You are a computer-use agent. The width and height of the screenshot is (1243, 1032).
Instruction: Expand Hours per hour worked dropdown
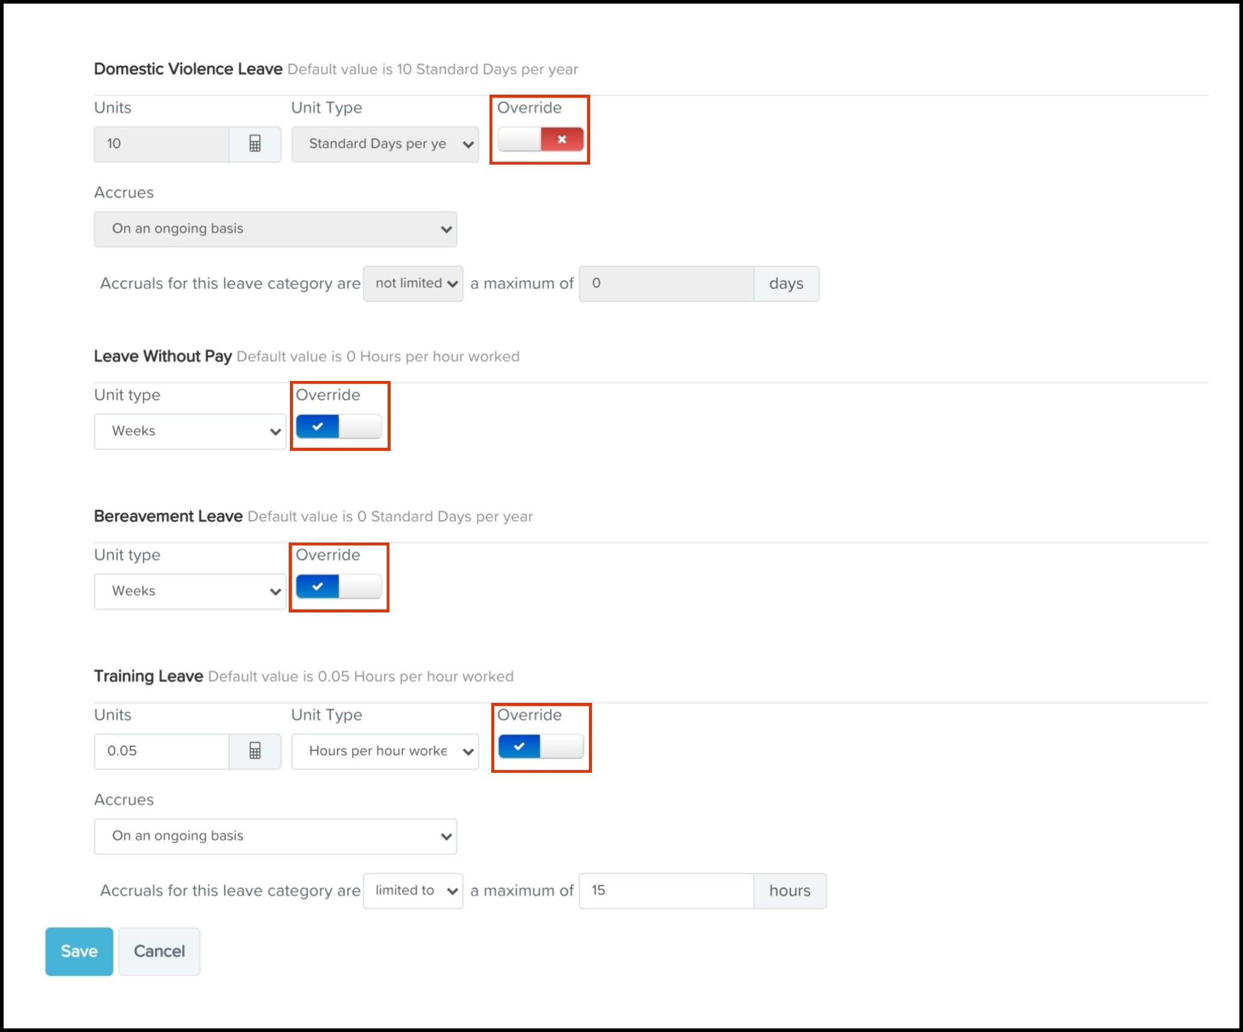pyautogui.click(x=385, y=751)
